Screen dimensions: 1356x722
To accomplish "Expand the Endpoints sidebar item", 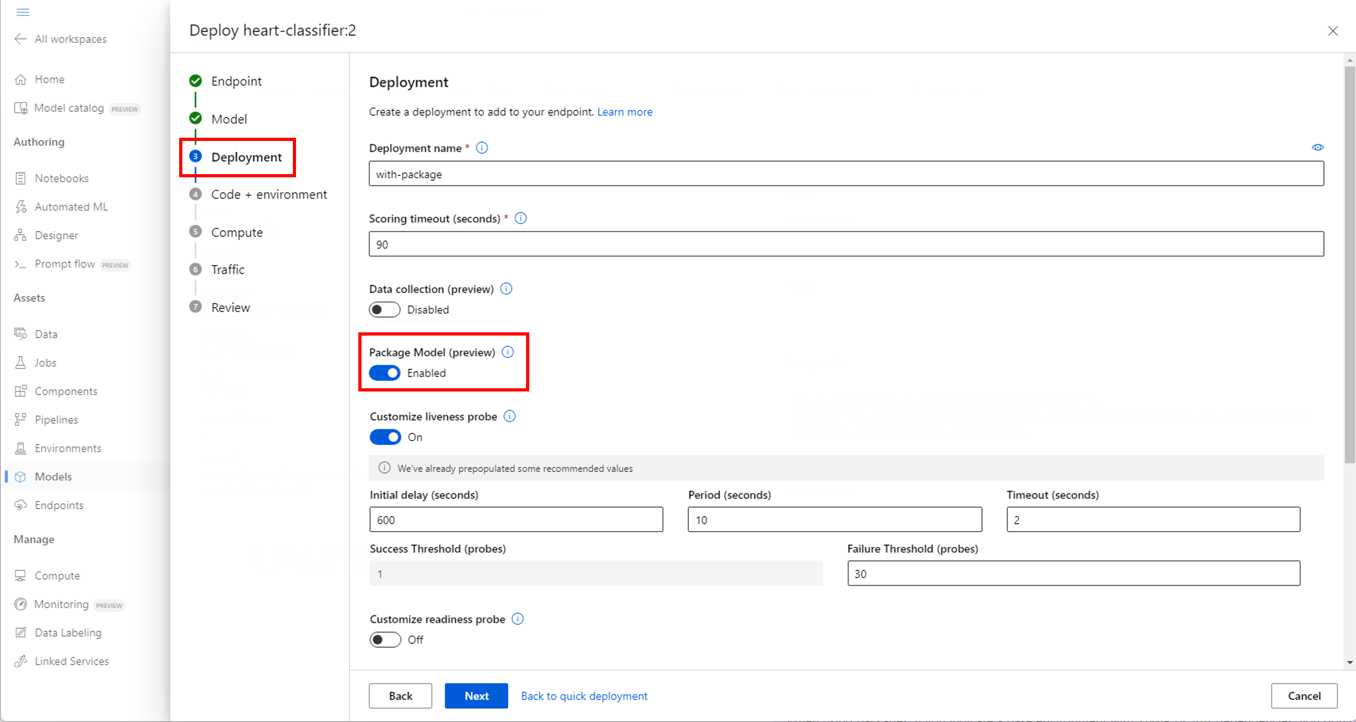I will point(58,504).
